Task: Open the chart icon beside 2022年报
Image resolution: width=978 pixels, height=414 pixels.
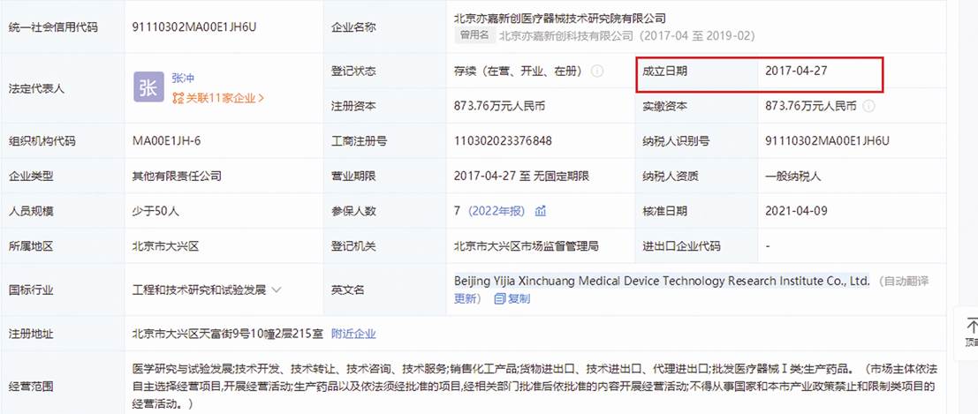Action: pyautogui.click(x=541, y=211)
